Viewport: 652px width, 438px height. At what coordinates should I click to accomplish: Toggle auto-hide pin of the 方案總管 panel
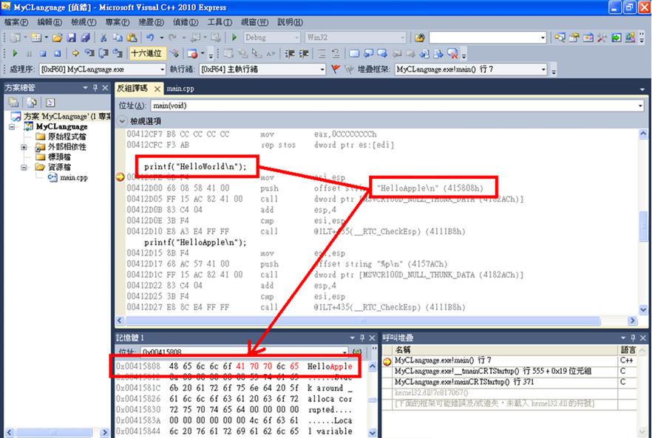coord(95,88)
